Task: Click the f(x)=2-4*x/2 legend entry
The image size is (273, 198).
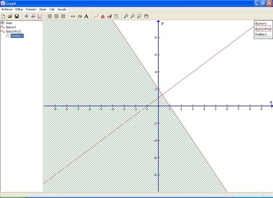Action: click(x=263, y=29)
